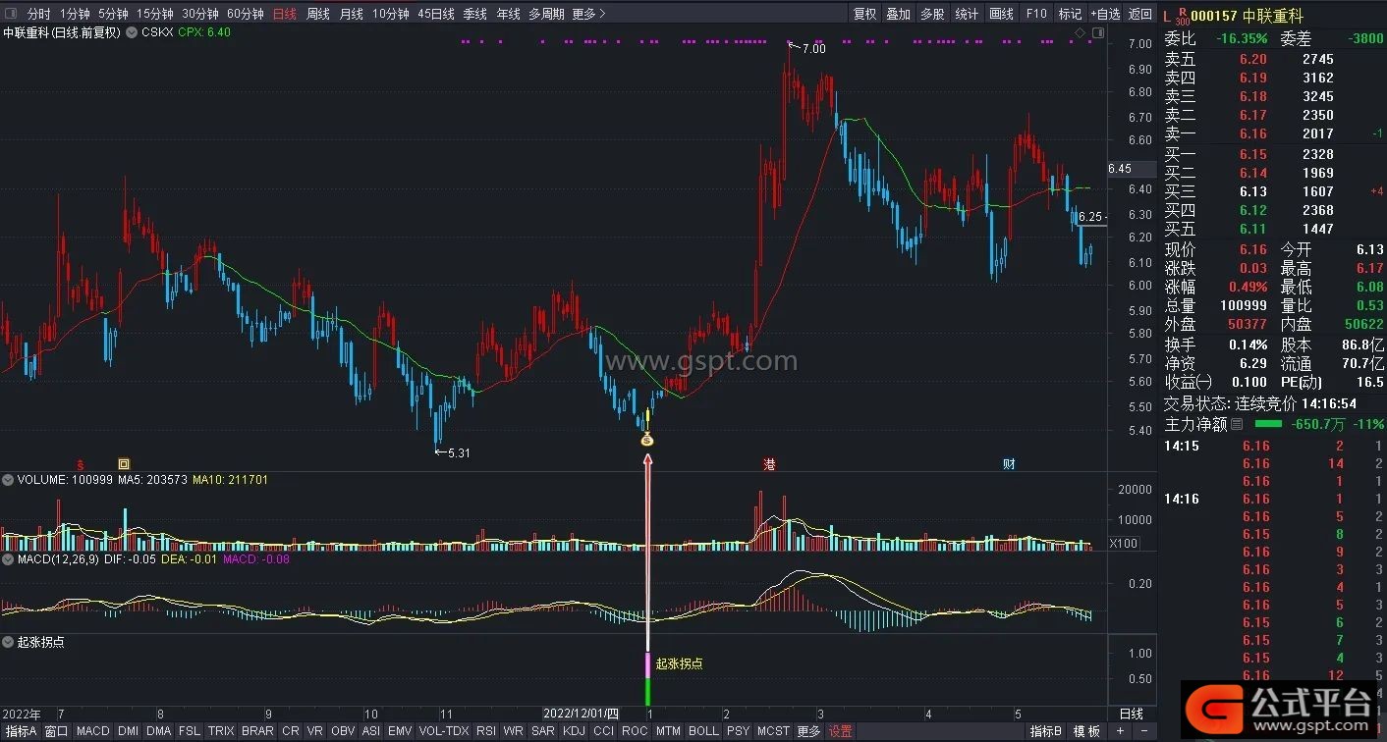The height and width of the screenshot is (742, 1387).
Task: Apply the MACD indicator from bottom bar
Action: coord(93,731)
